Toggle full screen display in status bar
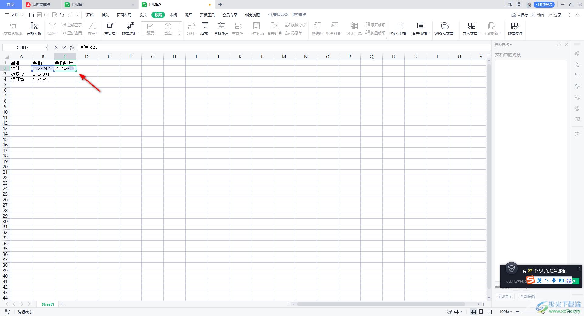This screenshot has width=584, height=316. pos(577,312)
